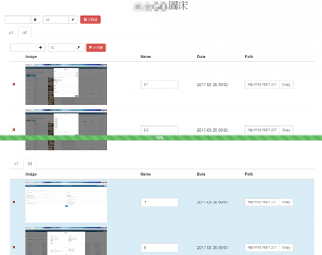Click the red subdirectory delete button
The height and width of the screenshot is (255, 322).
click(x=96, y=48)
